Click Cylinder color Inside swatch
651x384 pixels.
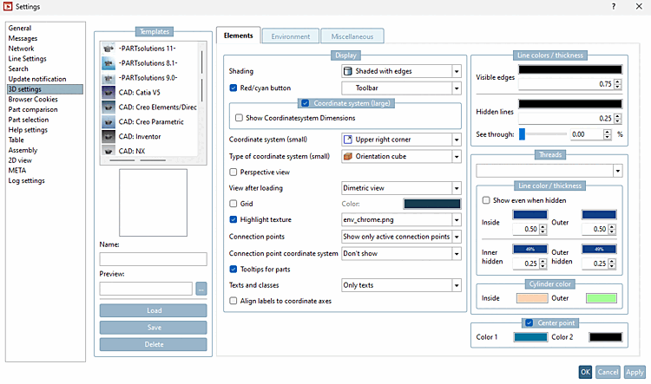tap(532, 298)
